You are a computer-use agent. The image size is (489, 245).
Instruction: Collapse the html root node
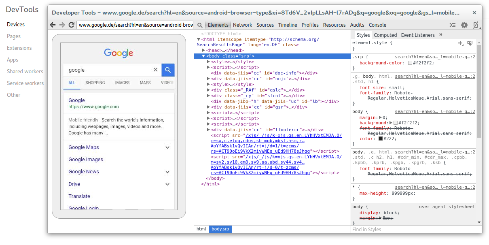pos(199,39)
